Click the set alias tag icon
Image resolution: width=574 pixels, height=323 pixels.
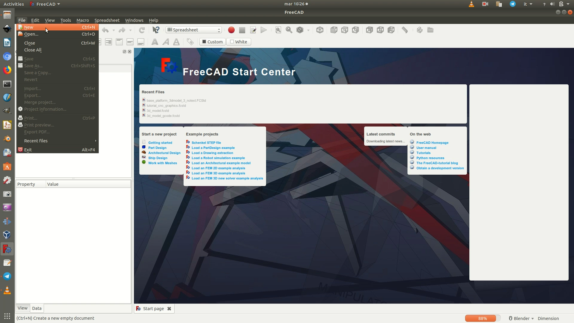click(x=190, y=42)
